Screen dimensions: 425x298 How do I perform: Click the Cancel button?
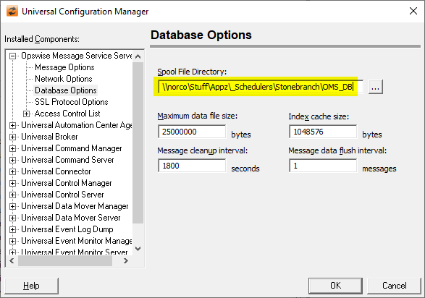tap(394, 286)
